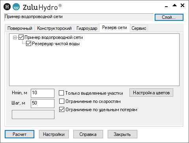Open Настройка цветов color settings
The height and width of the screenshot is (143, 189).
151,93
